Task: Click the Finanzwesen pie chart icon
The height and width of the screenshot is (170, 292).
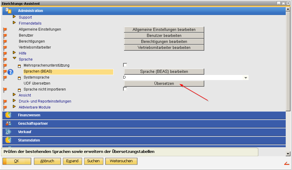Action: (8, 115)
